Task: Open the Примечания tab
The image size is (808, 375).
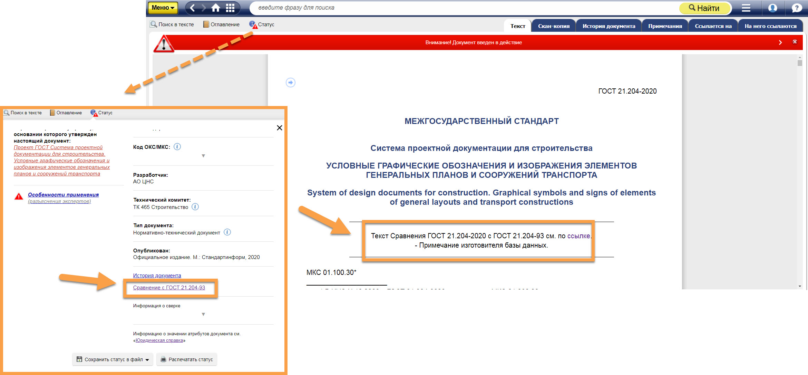Action: pos(665,26)
